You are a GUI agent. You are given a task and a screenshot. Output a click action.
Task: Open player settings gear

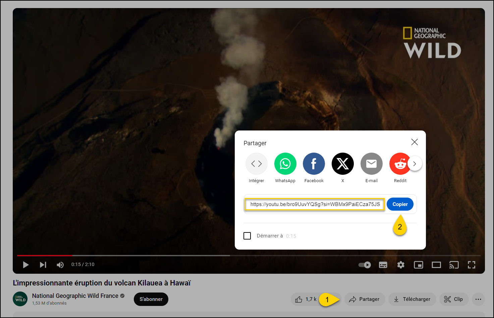click(401, 265)
